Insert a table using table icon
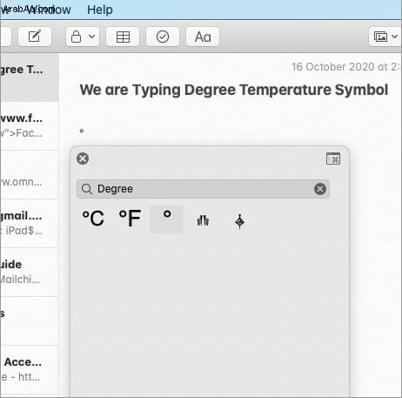 click(123, 37)
